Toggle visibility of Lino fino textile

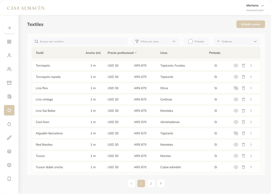236,88
